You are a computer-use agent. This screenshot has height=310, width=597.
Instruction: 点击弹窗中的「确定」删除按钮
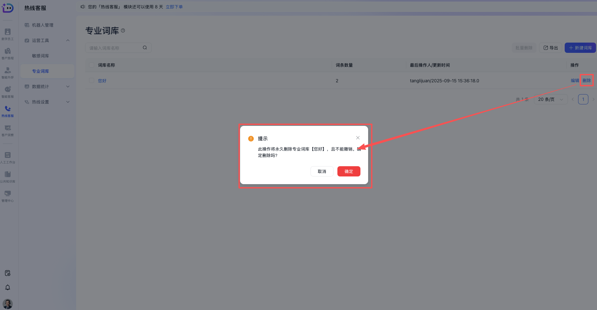coord(349,171)
